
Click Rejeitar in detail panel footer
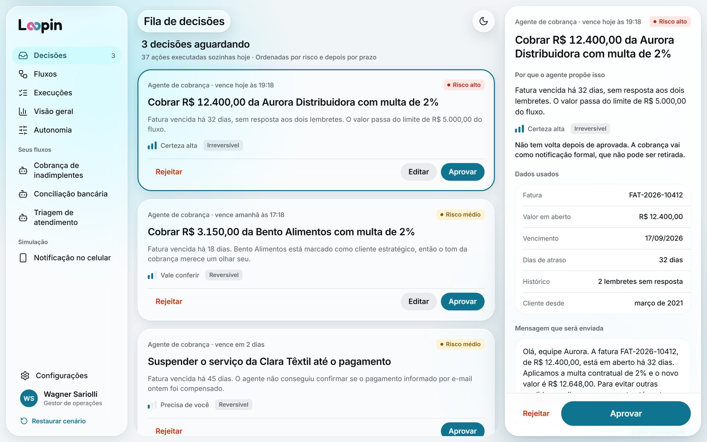pos(536,414)
